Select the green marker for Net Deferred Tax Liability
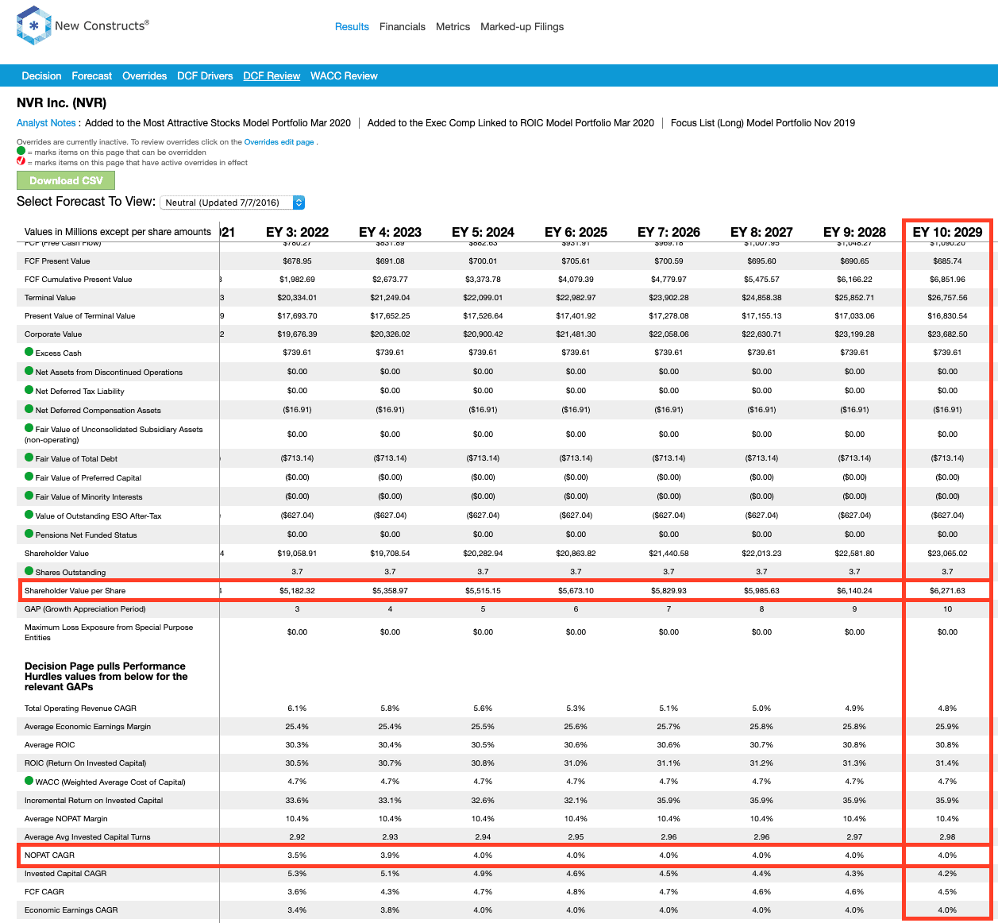The image size is (998, 923). click(29, 390)
